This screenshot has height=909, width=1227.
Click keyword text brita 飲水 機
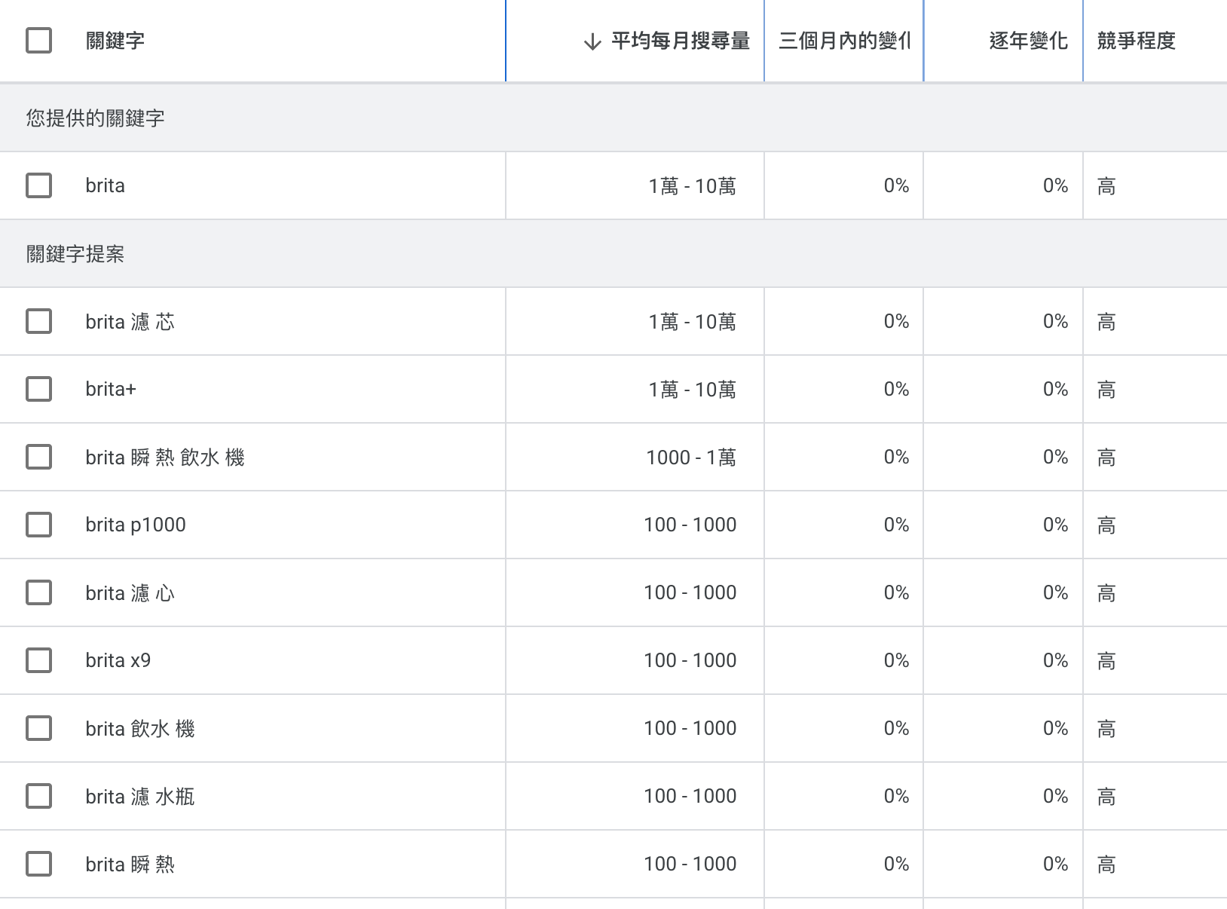click(x=140, y=729)
